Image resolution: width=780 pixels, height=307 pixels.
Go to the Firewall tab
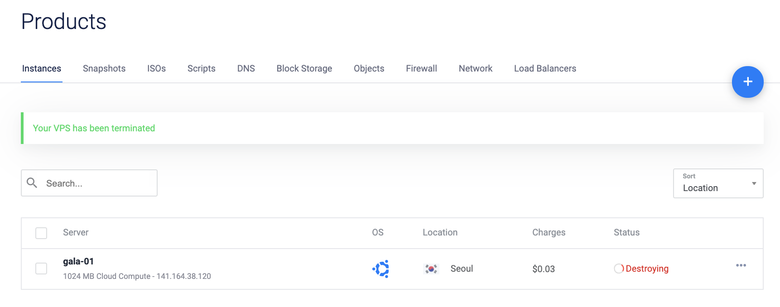tap(421, 68)
